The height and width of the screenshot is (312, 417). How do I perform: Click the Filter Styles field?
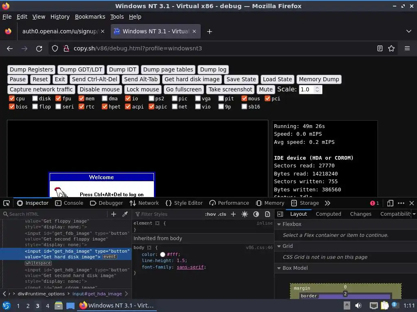click(x=169, y=214)
